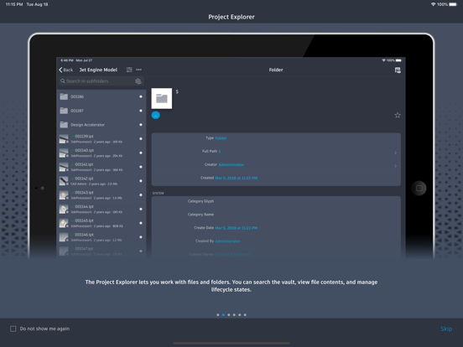Select the file 001142.ipt
Viewport: 463px width, 347px height.
click(101, 181)
